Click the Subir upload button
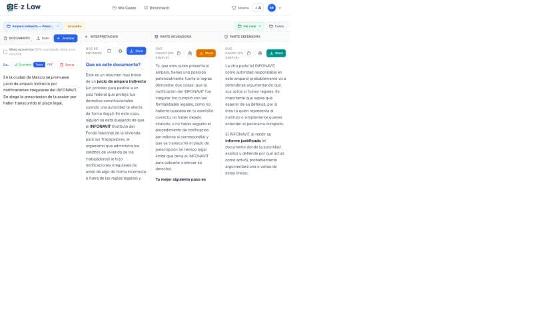This screenshot has width=533, height=333. [43, 38]
